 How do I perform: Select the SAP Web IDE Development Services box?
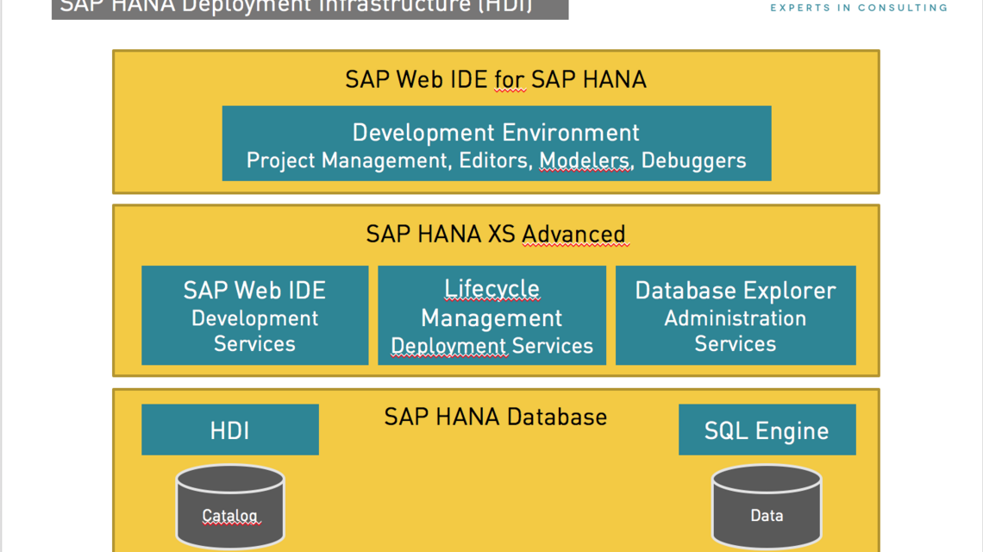click(x=255, y=316)
